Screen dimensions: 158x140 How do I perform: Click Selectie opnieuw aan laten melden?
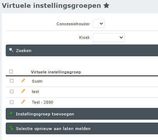82,128
